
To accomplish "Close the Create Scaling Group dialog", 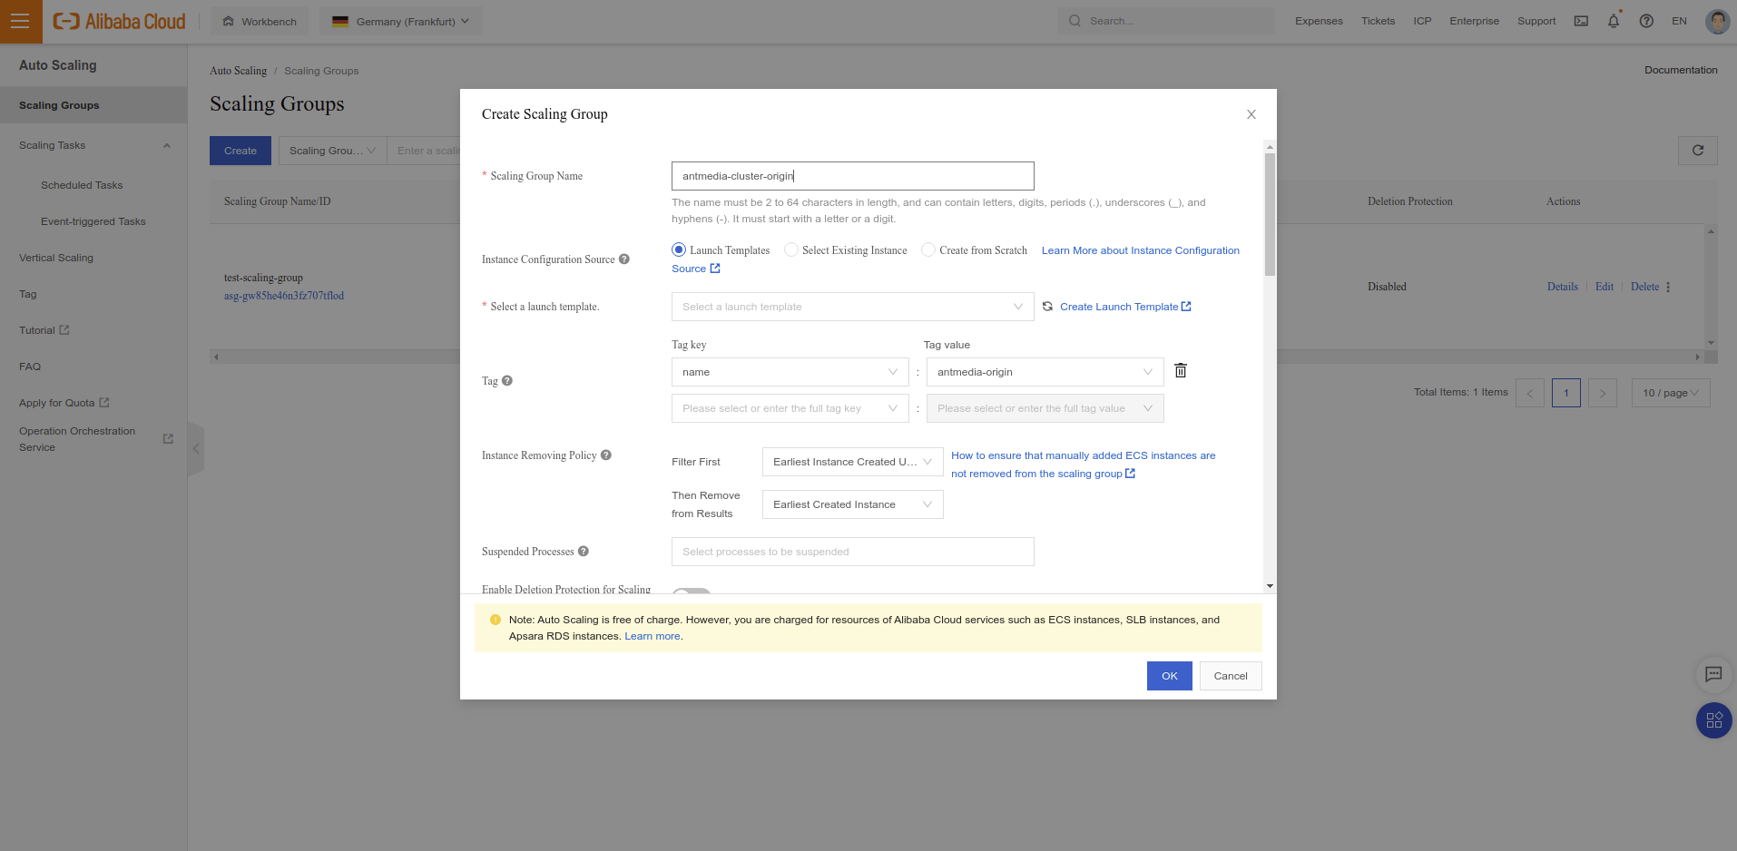I will 1251,114.
